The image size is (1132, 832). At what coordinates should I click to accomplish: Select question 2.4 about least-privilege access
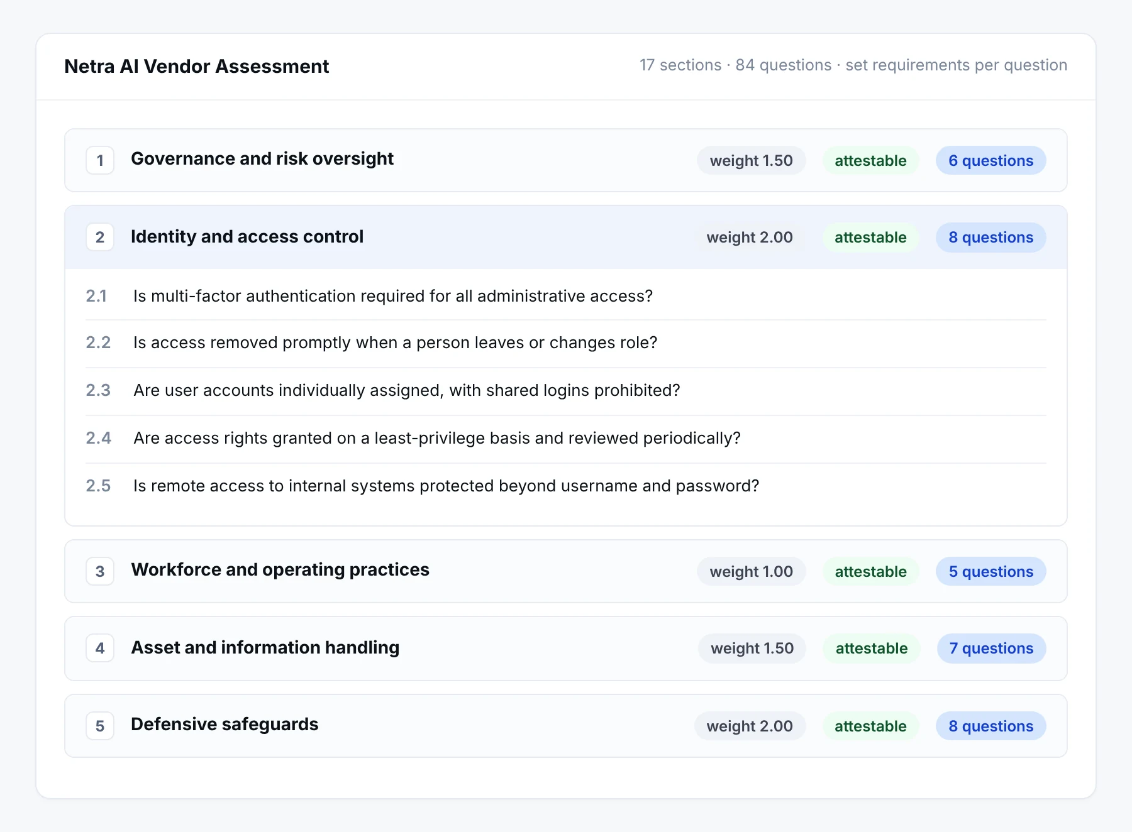point(565,439)
